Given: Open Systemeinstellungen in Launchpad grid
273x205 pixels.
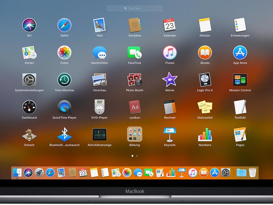Looking at the screenshot, I should (x=29, y=80).
